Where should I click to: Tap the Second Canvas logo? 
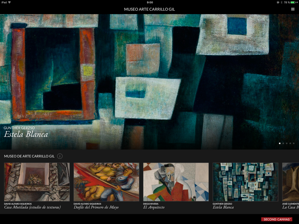(276, 219)
